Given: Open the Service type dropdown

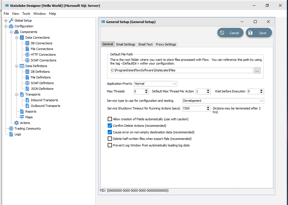Looking at the screenshot, I should [261, 101].
